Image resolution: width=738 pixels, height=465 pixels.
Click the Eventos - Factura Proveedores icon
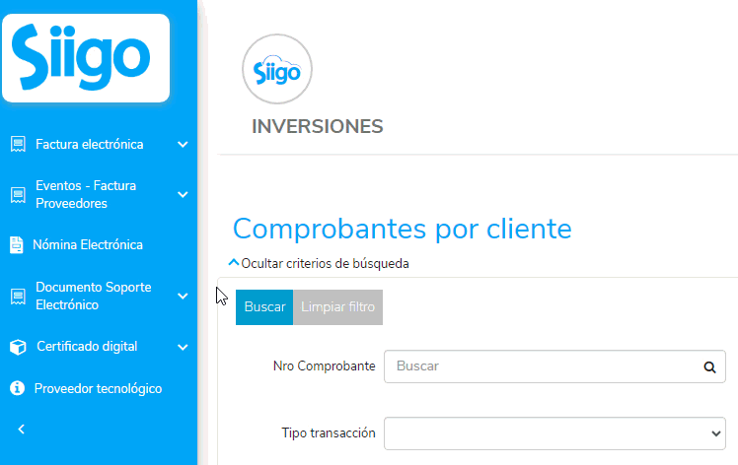18,195
